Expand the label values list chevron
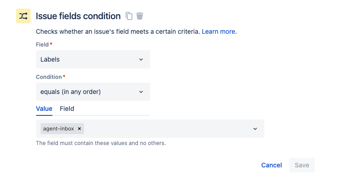This screenshot has height=182, width=341. pos(255,129)
